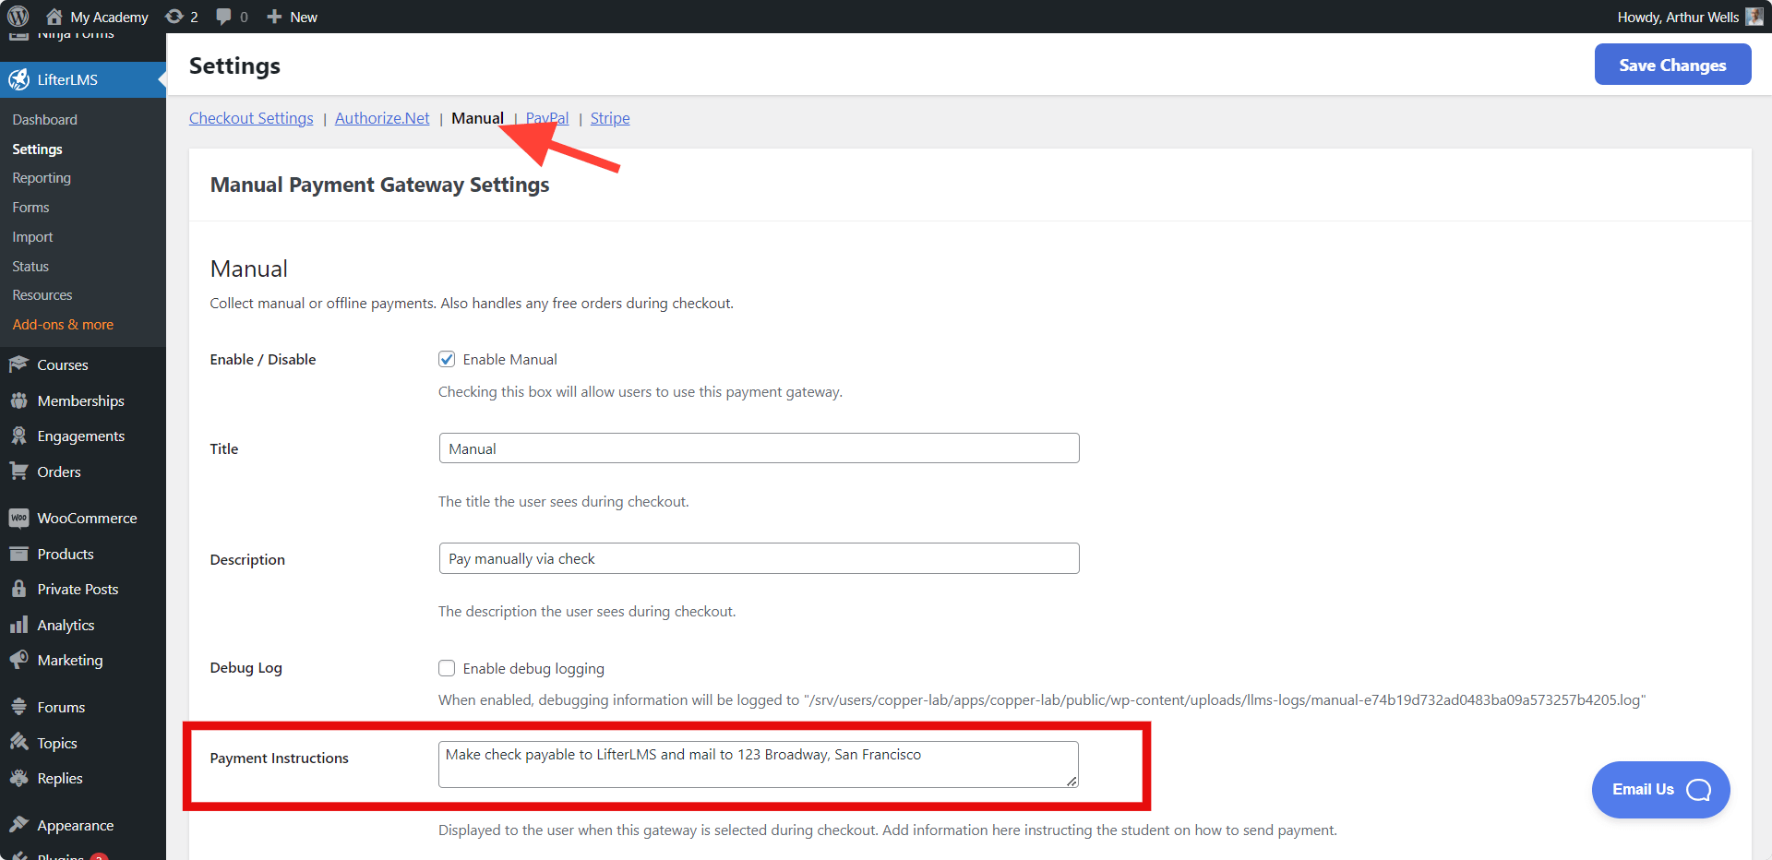Open Stripe gateway tab
Screen dimensions: 1772x860
click(x=610, y=118)
